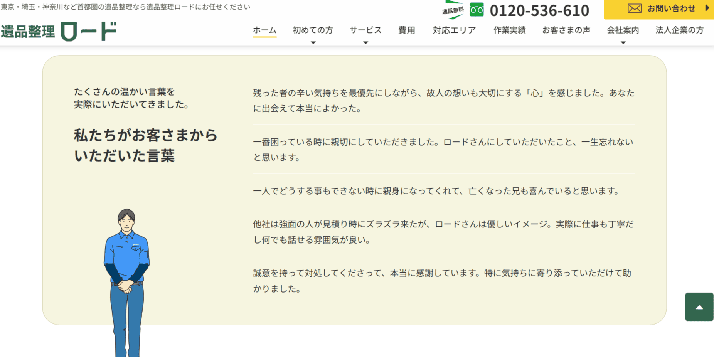Expand the サービス dropdown menu
This screenshot has height=357, width=714.
click(365, 42)
